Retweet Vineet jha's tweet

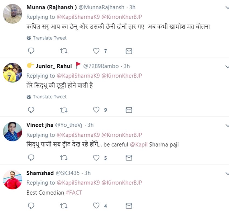coord(64,158)
